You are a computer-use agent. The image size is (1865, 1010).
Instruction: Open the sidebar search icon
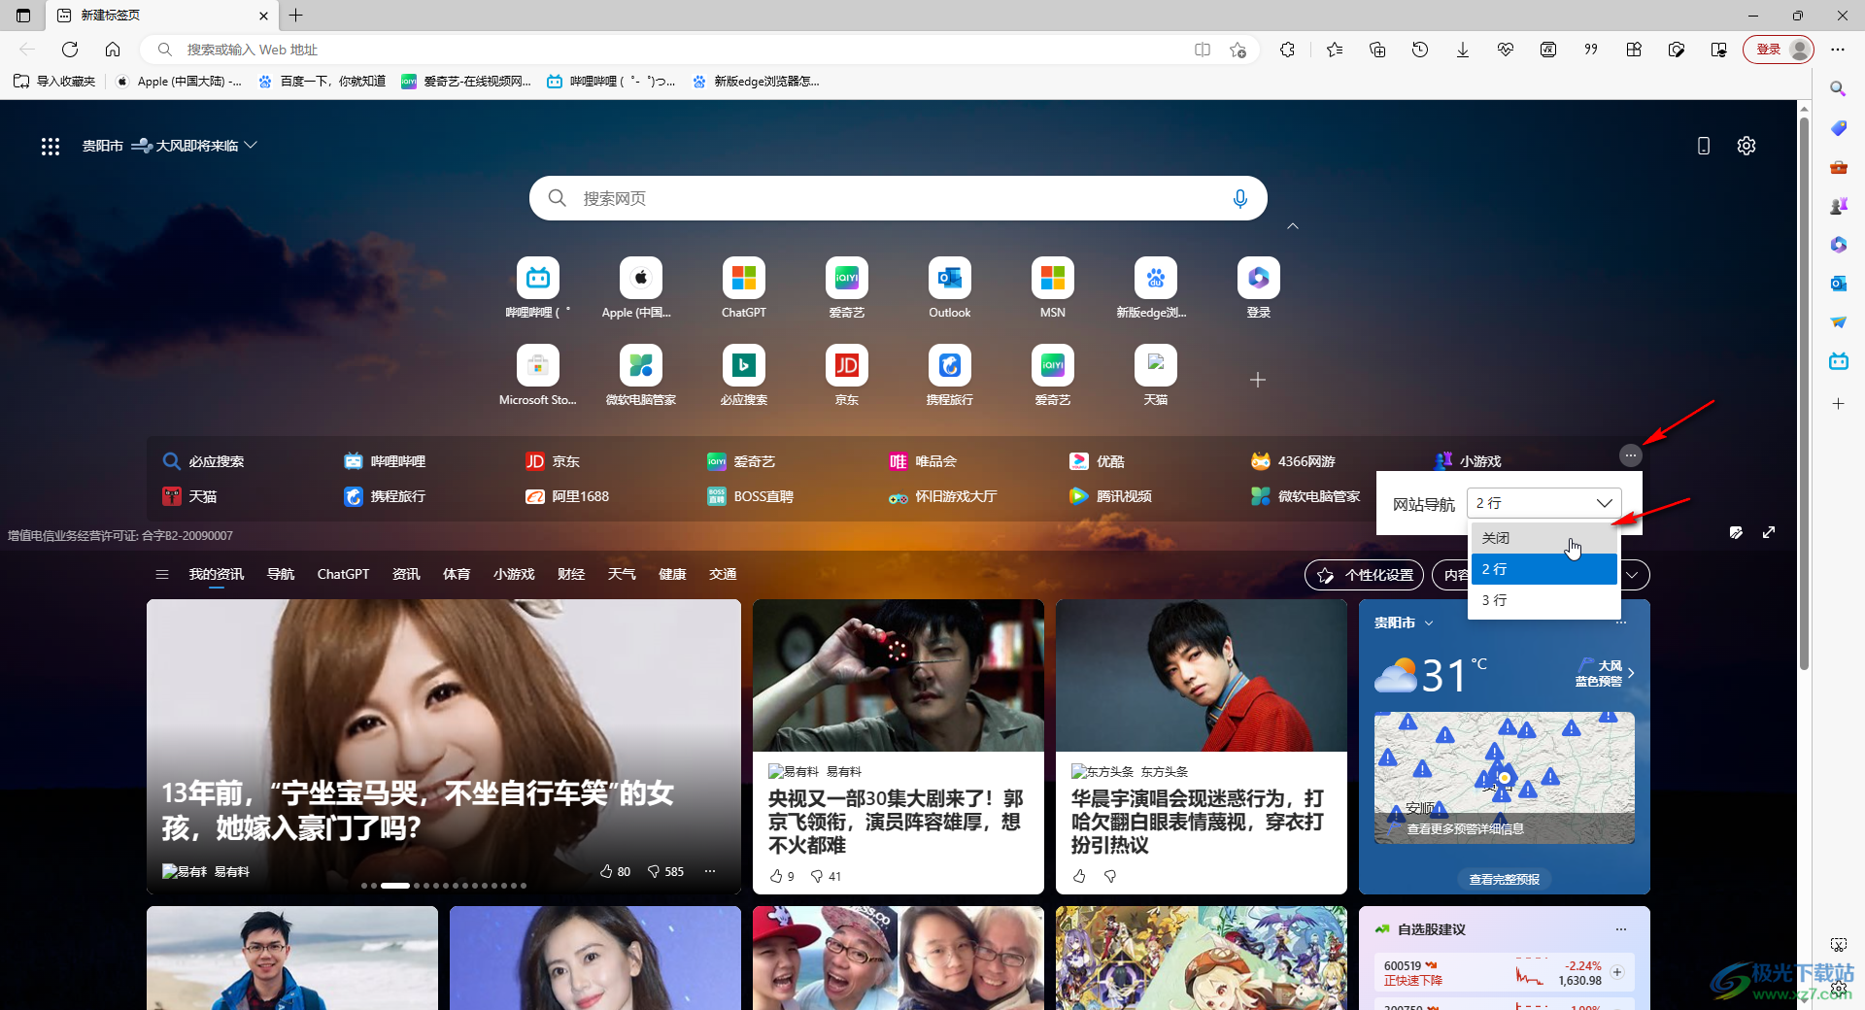(x=1838, y=89)
